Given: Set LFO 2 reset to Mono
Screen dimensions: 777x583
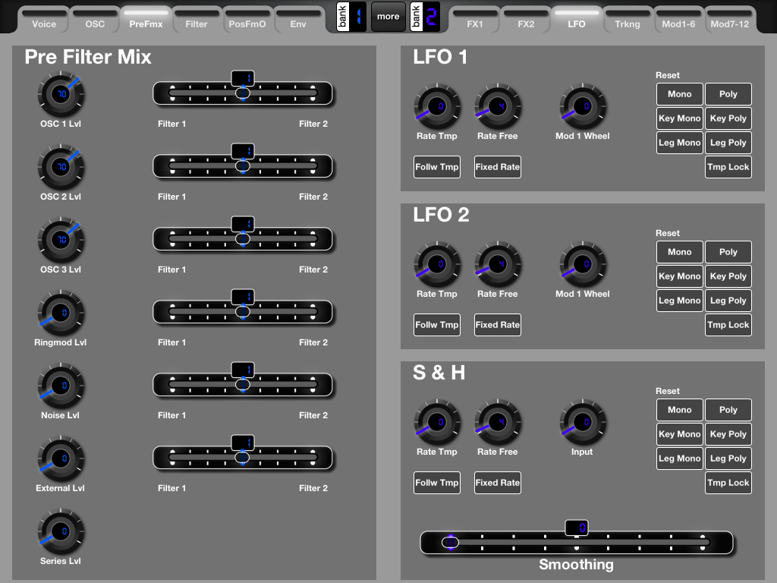Looking at the screenshot, I should tap(680, 252).
